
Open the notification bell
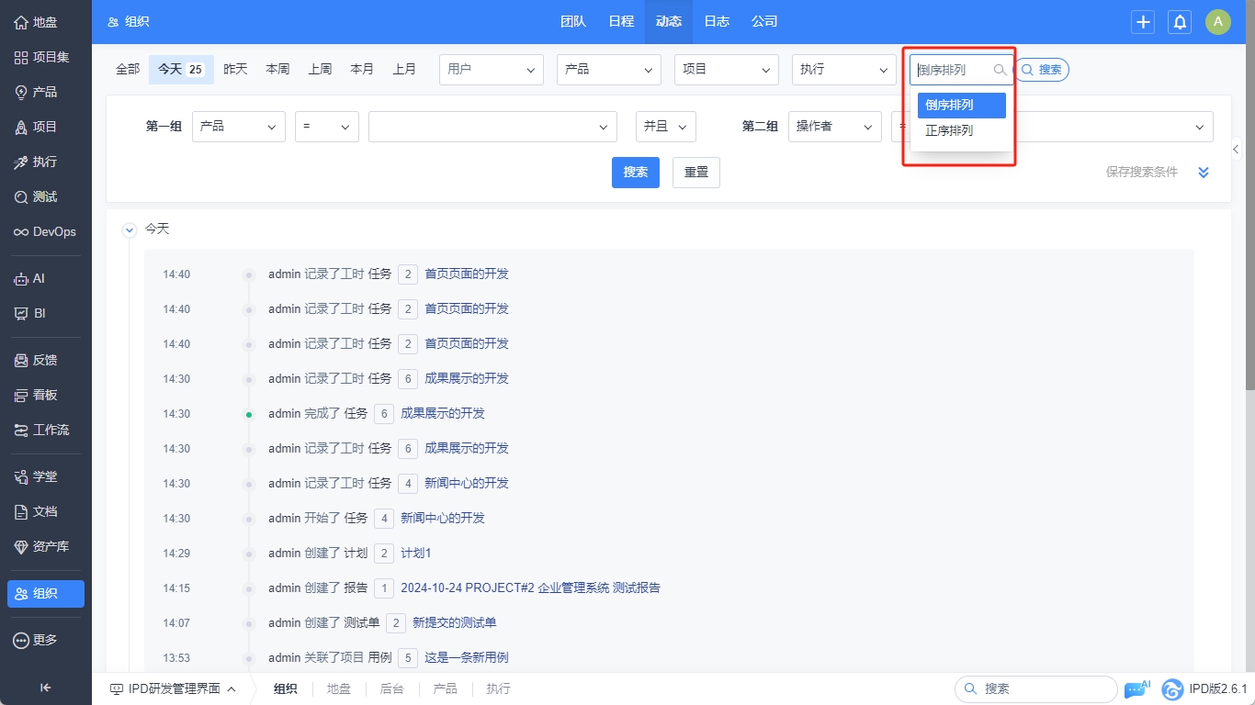[x=1180, y=22]
